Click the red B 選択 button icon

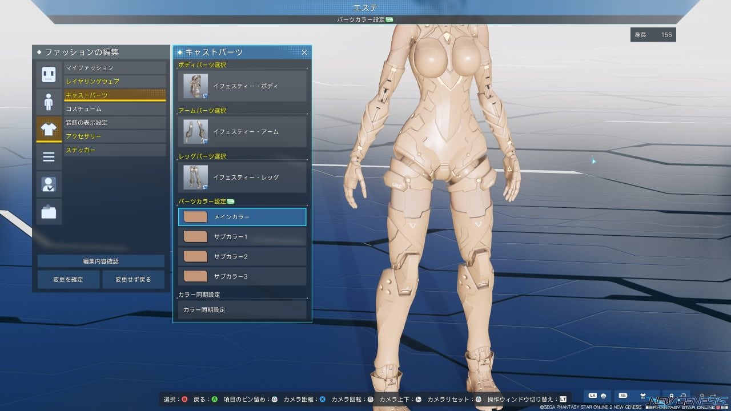[184, 399]
